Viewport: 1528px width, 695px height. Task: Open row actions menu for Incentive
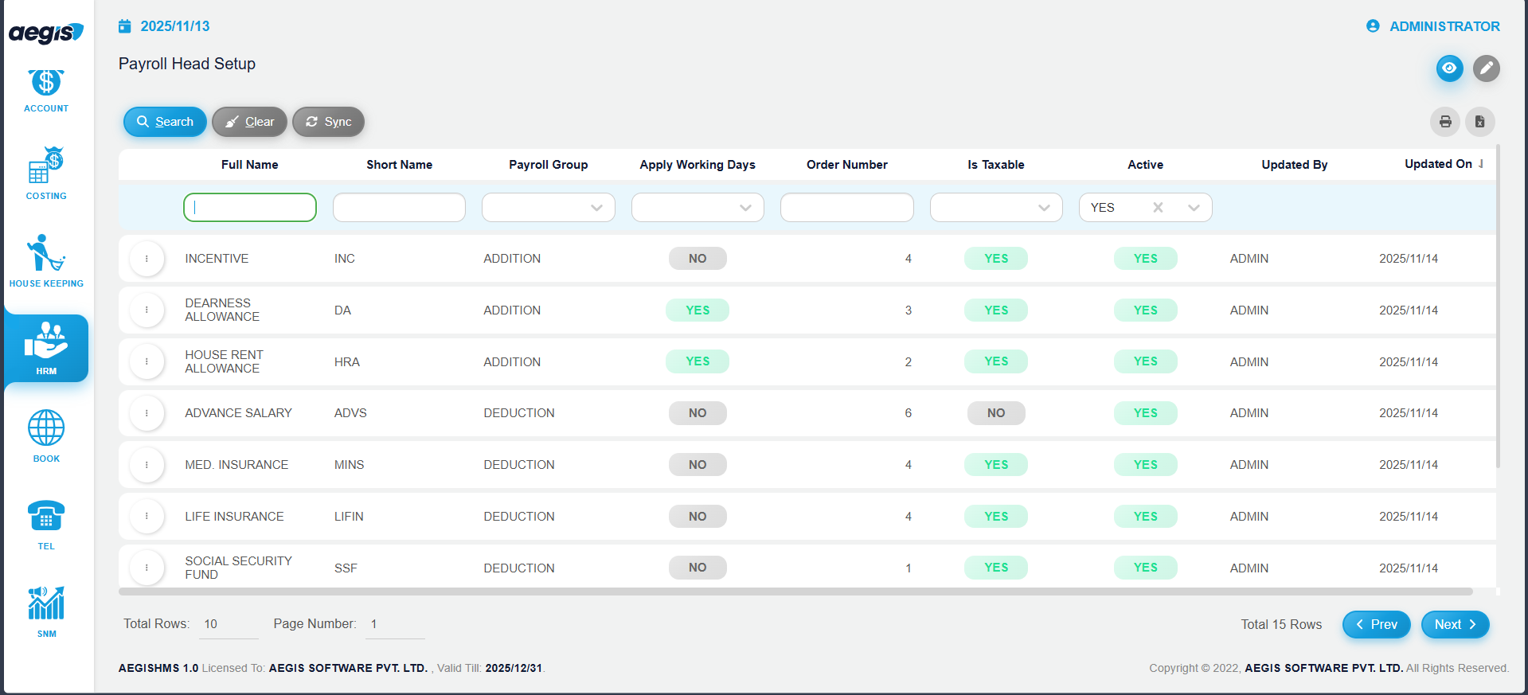point(147,259)
